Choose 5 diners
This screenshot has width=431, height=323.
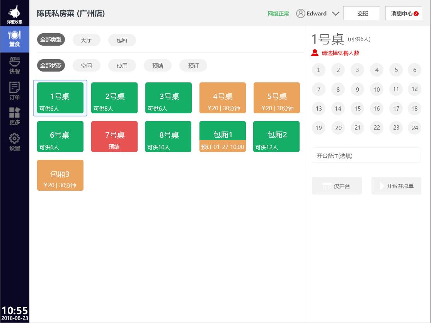[396, 70]
